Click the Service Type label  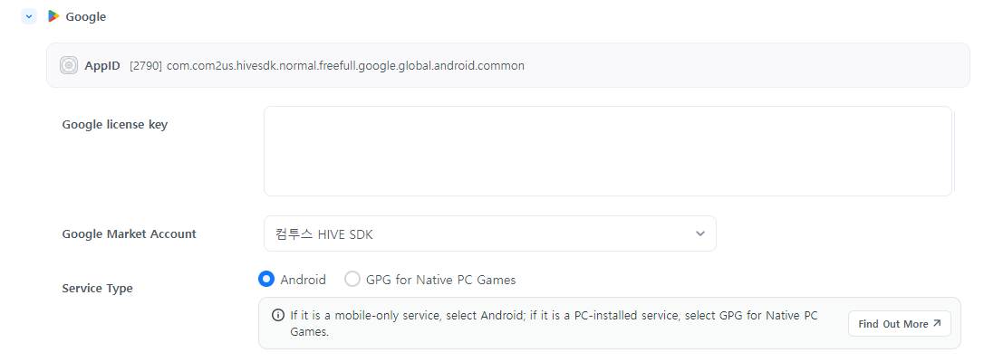(97, 288)
